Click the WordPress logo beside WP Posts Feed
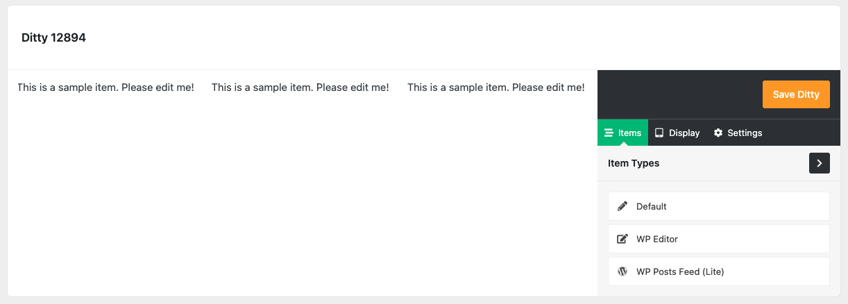 [622, 271]
